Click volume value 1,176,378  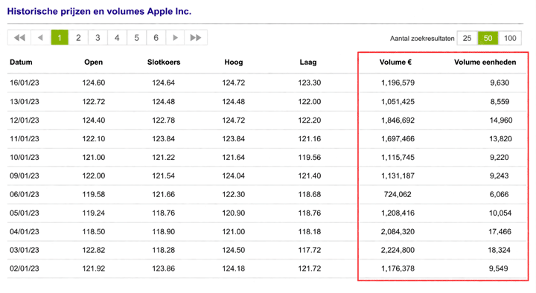(398, 268)
